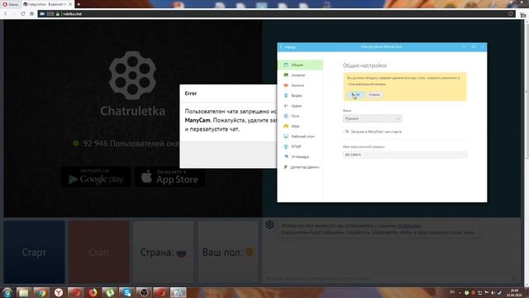
Task: Confirm the administrator prompt with OK
Action: pyautogui.click(x=355, y=94)
